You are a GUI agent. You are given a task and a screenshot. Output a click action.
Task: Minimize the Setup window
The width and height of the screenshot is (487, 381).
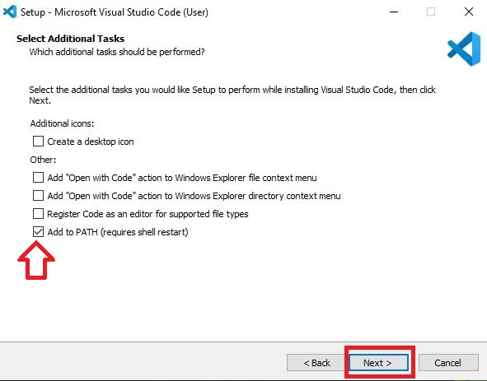click(x=394, y=12)
